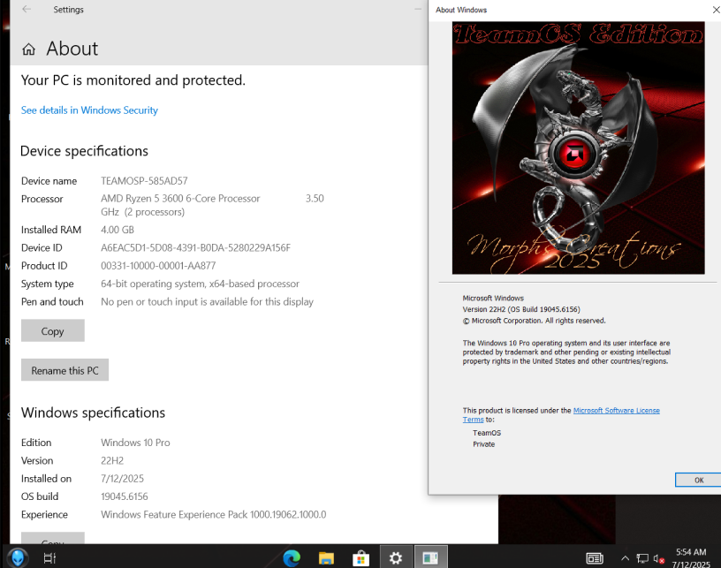721x568 pixels.
Task: Click Your PC is monitored and protected
Action: [x=133, y=80]
